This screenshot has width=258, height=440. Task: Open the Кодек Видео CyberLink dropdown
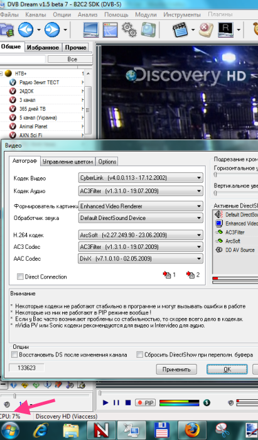[141, 178]
